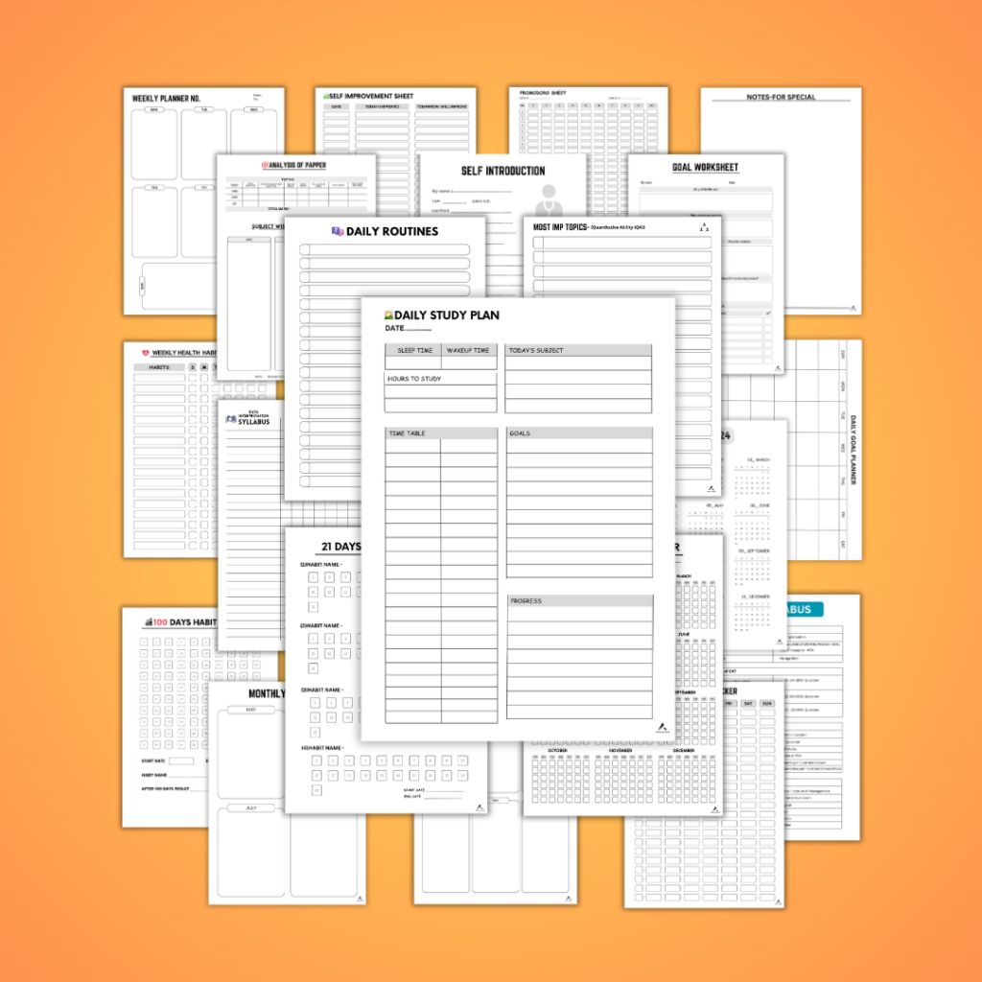Mark a habit checkbox on Weekly Health Habits
This screenshot has width=982, height=982.
pyautogui.click(x=191, y=377)
